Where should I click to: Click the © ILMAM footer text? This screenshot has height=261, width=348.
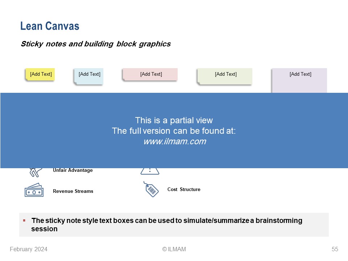[174, 249]
